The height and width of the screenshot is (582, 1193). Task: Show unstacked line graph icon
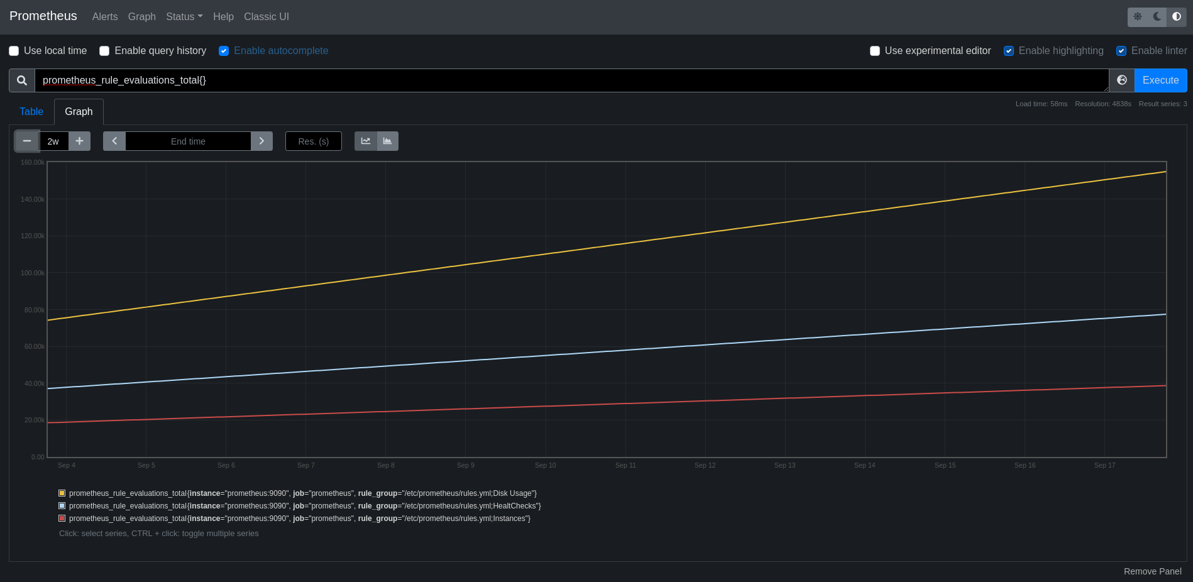[x=366, y=141]
